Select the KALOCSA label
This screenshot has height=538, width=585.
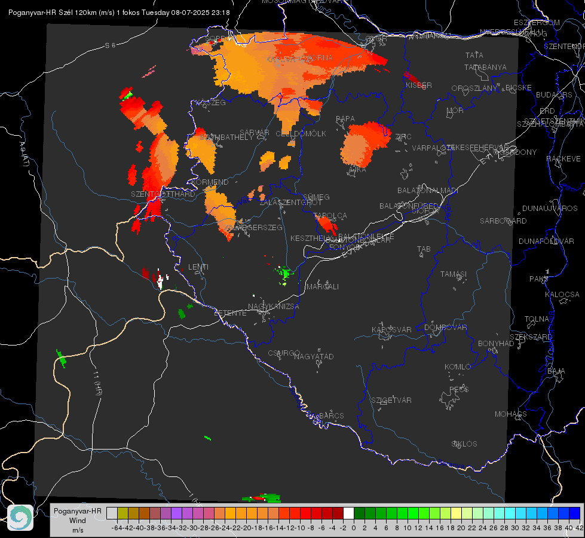[562, 295]
